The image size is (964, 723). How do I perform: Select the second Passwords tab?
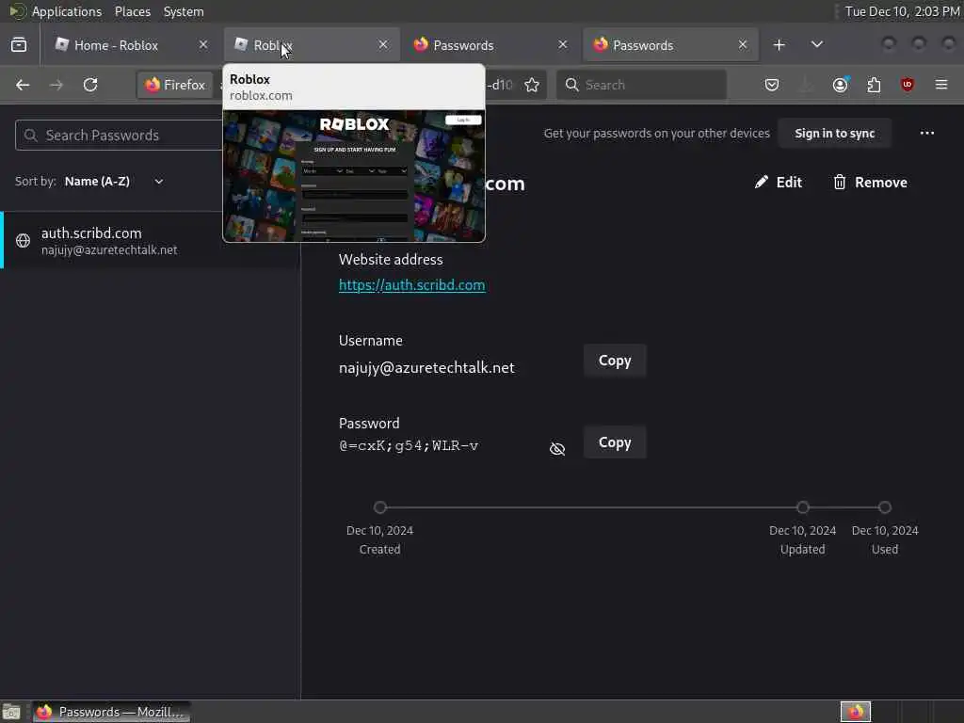[670, 45]
